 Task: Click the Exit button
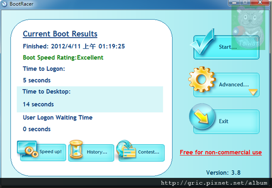[226, 122]
